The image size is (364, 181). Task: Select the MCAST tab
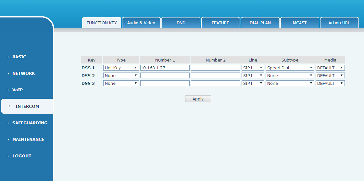click(299, 23)
